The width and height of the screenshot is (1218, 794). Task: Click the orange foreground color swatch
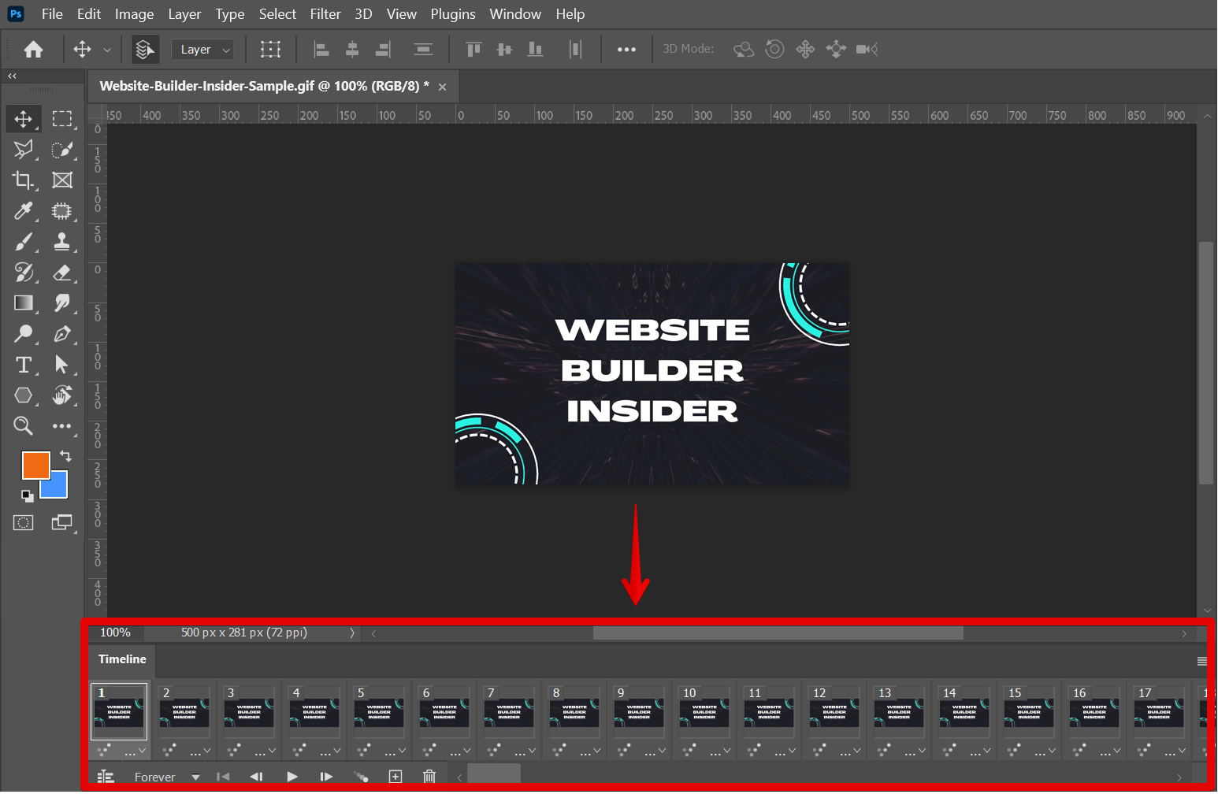[x=35, y=465]
